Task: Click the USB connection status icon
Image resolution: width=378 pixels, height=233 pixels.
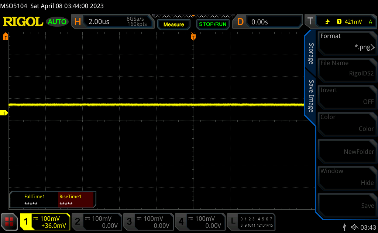Action: tap(345, 227)
